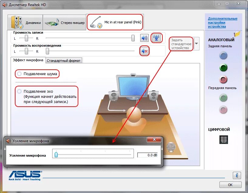The image size is (248, 193).
Task: Enable noise suppression (Подавление шума)
Action: [x=19, y=74]
